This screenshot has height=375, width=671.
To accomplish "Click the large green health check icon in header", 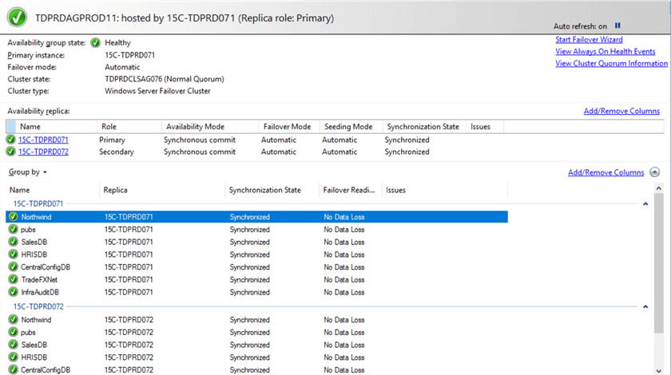I will pyautogui.click(x=17, y=18).
